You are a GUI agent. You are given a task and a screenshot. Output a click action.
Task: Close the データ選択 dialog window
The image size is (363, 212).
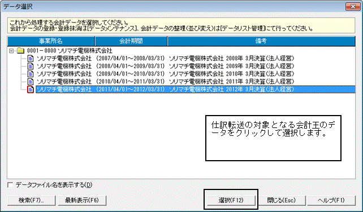click(353, 7)
